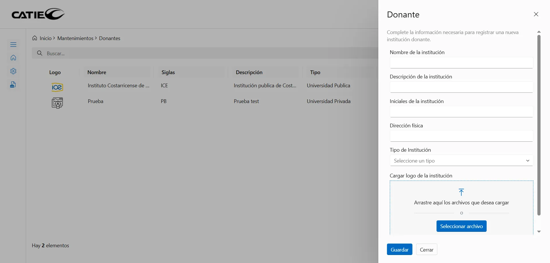Screen dimensions: 550x263
Task: Click the Inicio breadcrumb link
Action: pyautogui.click(x=46, y=38)
